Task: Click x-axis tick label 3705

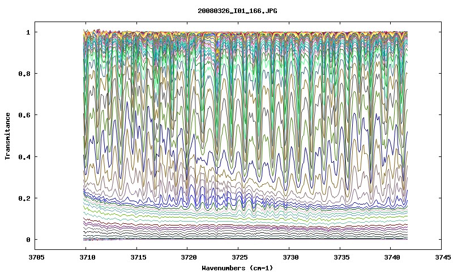Action: click(x=37, y=257)
